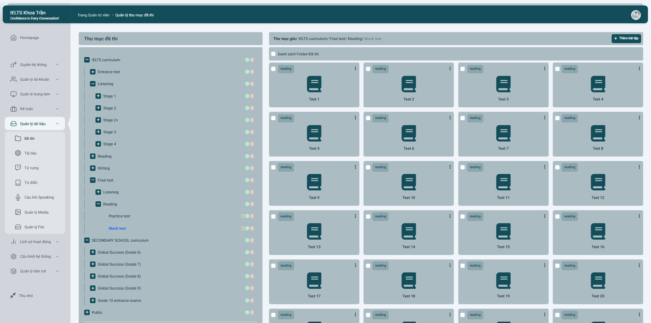Click the green add icon beside Entrance test
Screen dimensions: 651x323
coord(247,72)
